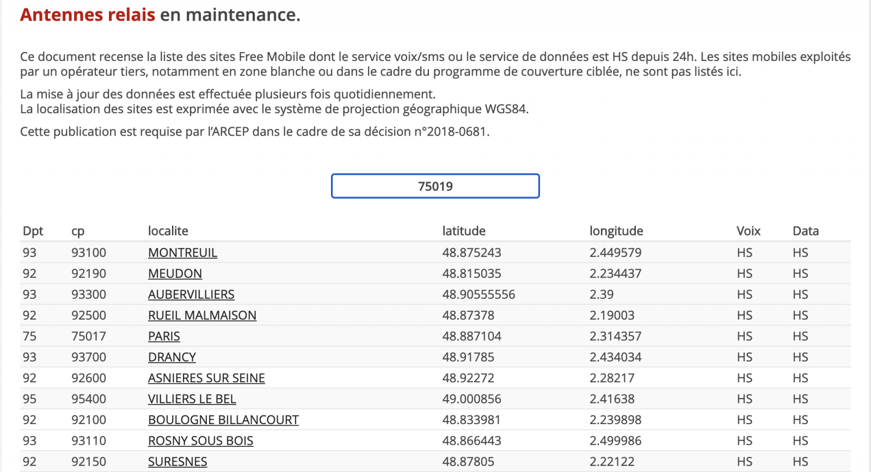871x472 pixels.
Task: Open the DRANCY site link
Action: 171,357
